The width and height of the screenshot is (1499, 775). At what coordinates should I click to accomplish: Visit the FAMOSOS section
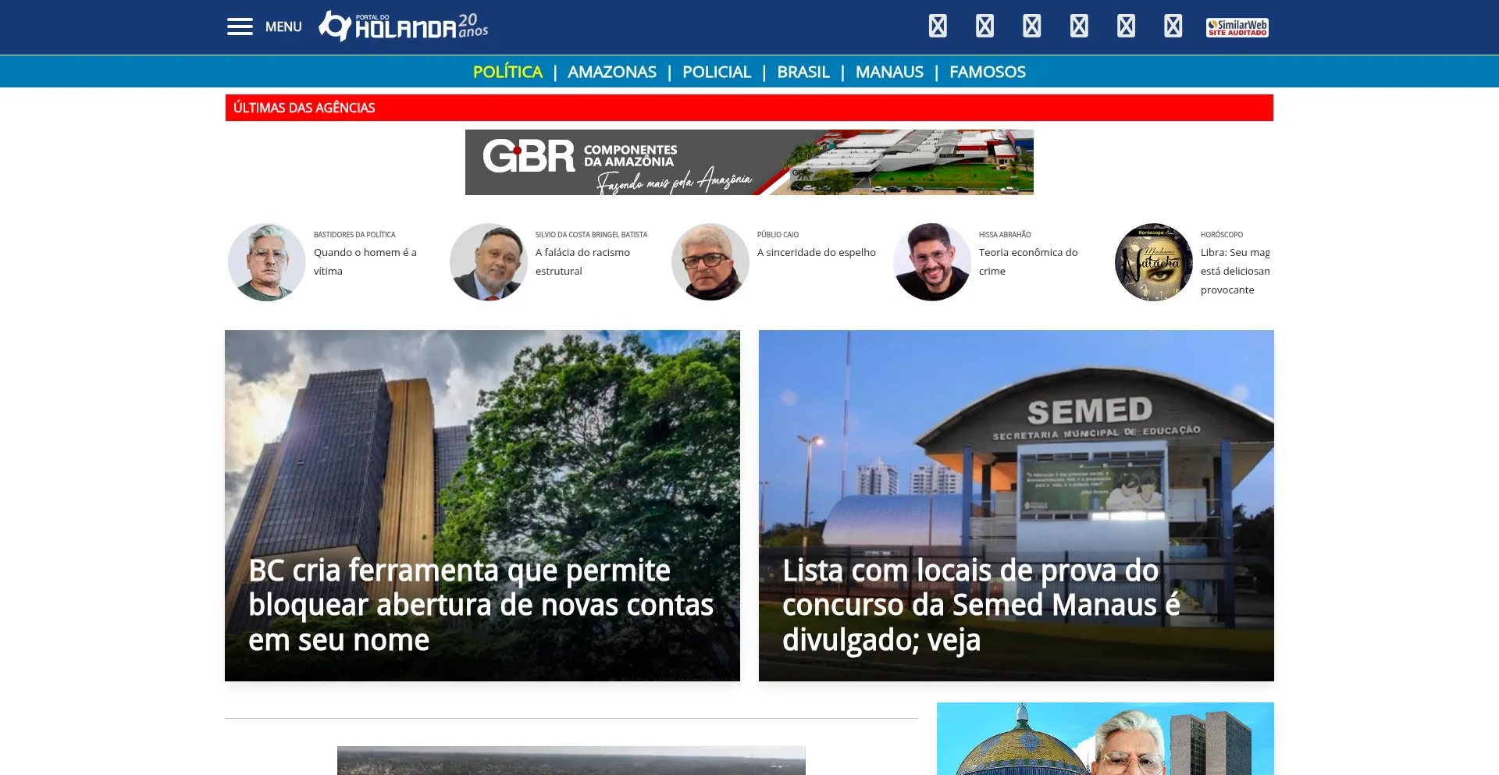tap(987, 72)
